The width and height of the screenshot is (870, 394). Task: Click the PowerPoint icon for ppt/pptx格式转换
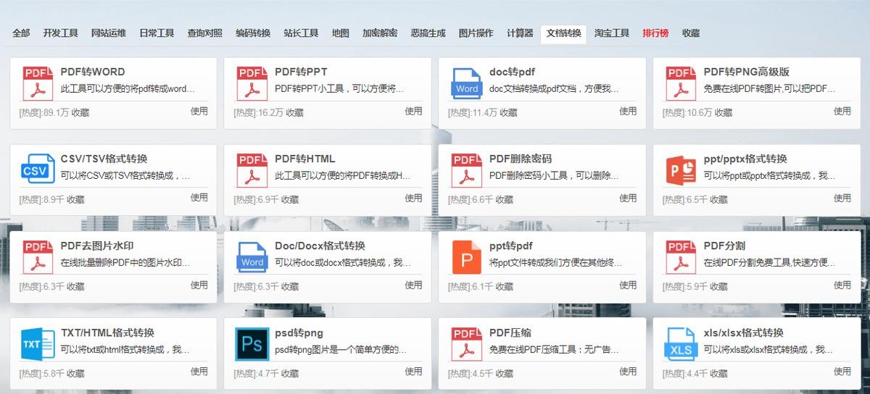pos(681,169)
